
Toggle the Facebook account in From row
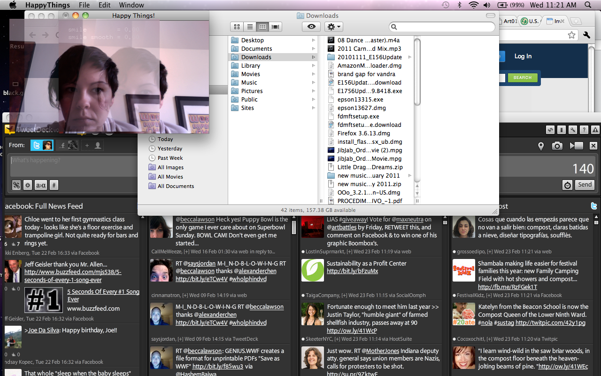(x=68, y=146)
